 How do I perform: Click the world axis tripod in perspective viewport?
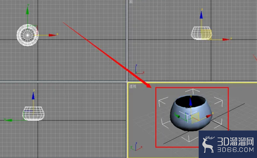(x=136, y=146)
